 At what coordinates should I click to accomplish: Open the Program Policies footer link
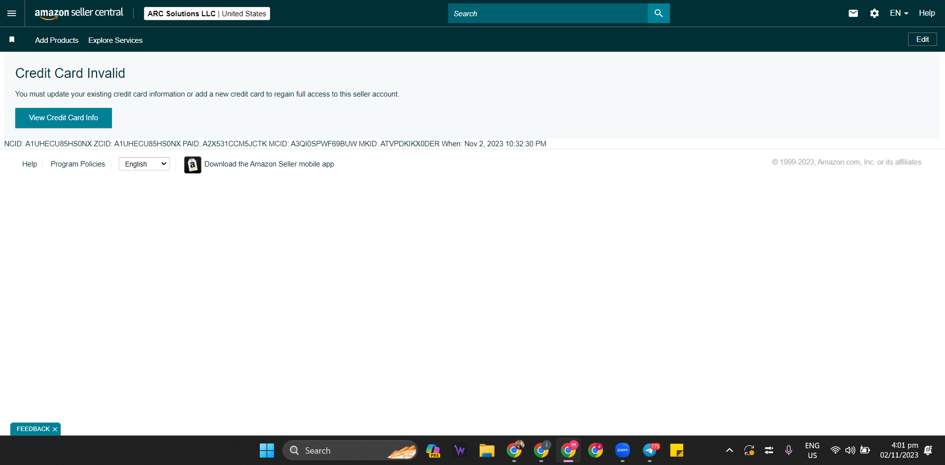click(x=78, y=164)
